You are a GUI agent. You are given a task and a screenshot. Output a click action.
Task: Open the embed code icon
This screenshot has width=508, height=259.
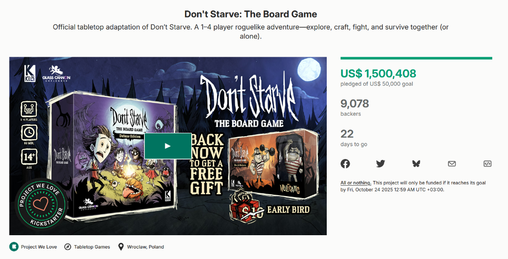pyautogui.click(x=487, y=164)
